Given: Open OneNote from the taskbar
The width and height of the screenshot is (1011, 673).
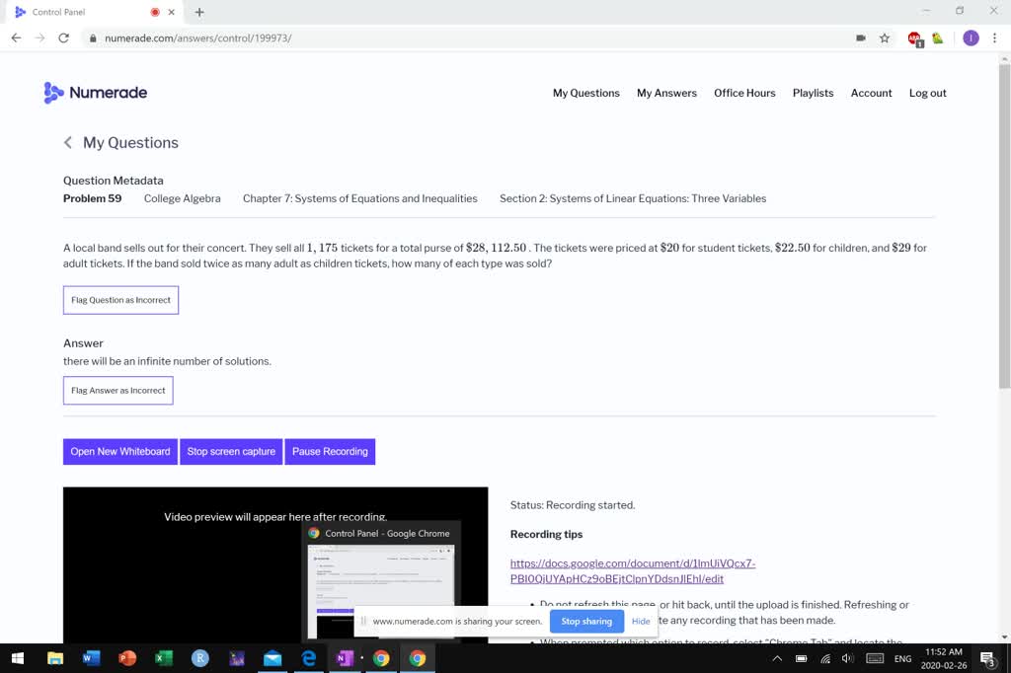Looking at the screenshot, I should coord(345,658).
